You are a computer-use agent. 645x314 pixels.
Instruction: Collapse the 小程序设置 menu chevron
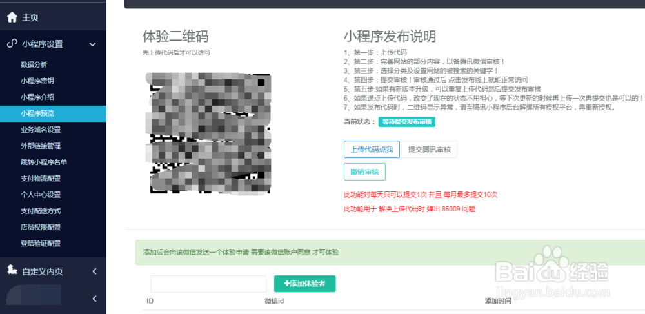click(x=92, y=44)
